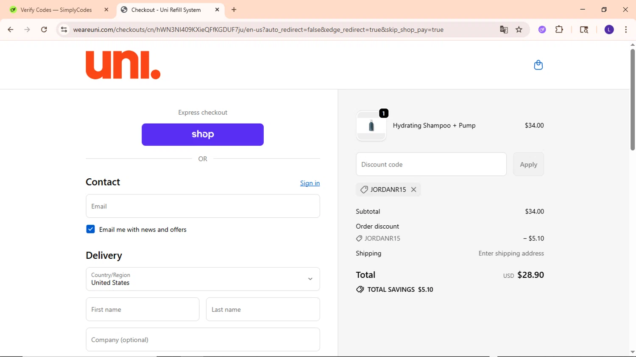Screen dimensions: 636x357
Task: Focus the Discount code field
Action: tap(431, 164)
